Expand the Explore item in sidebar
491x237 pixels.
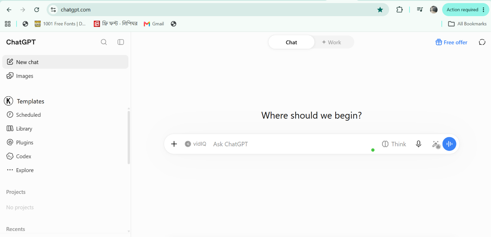[x=65, y=170]
